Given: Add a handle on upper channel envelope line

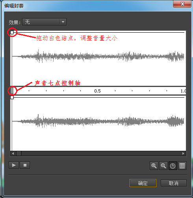Looking at the screenshot, I should click(x=99, y=32).
